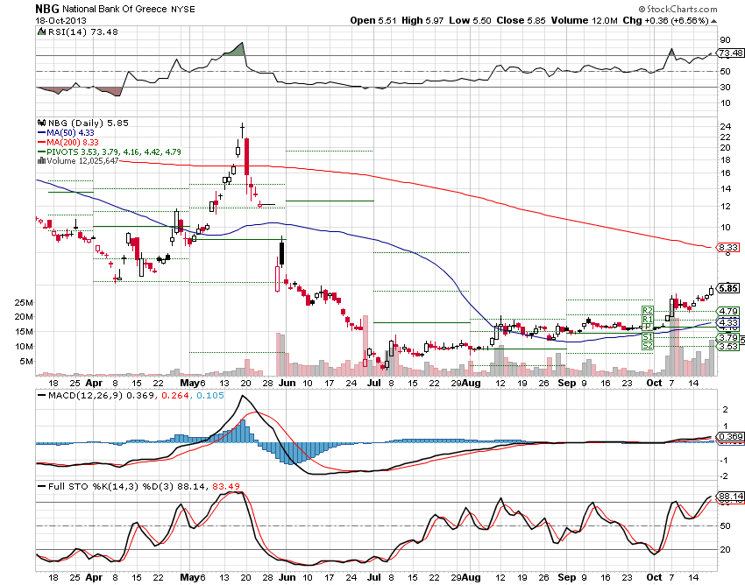Image resolution: width=745 pixels, height=585 pixels.
Task: Click the Volume 12,025,647 legend entry
Action: (82, 161)
